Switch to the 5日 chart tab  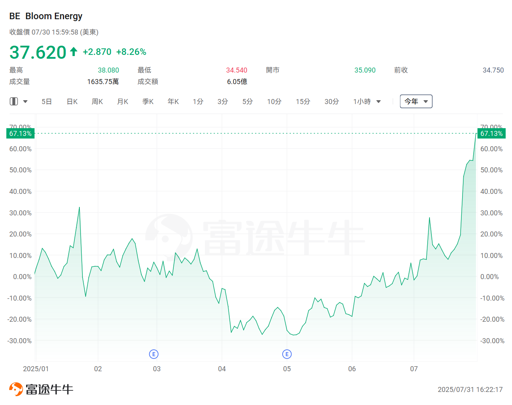[47, 102]
